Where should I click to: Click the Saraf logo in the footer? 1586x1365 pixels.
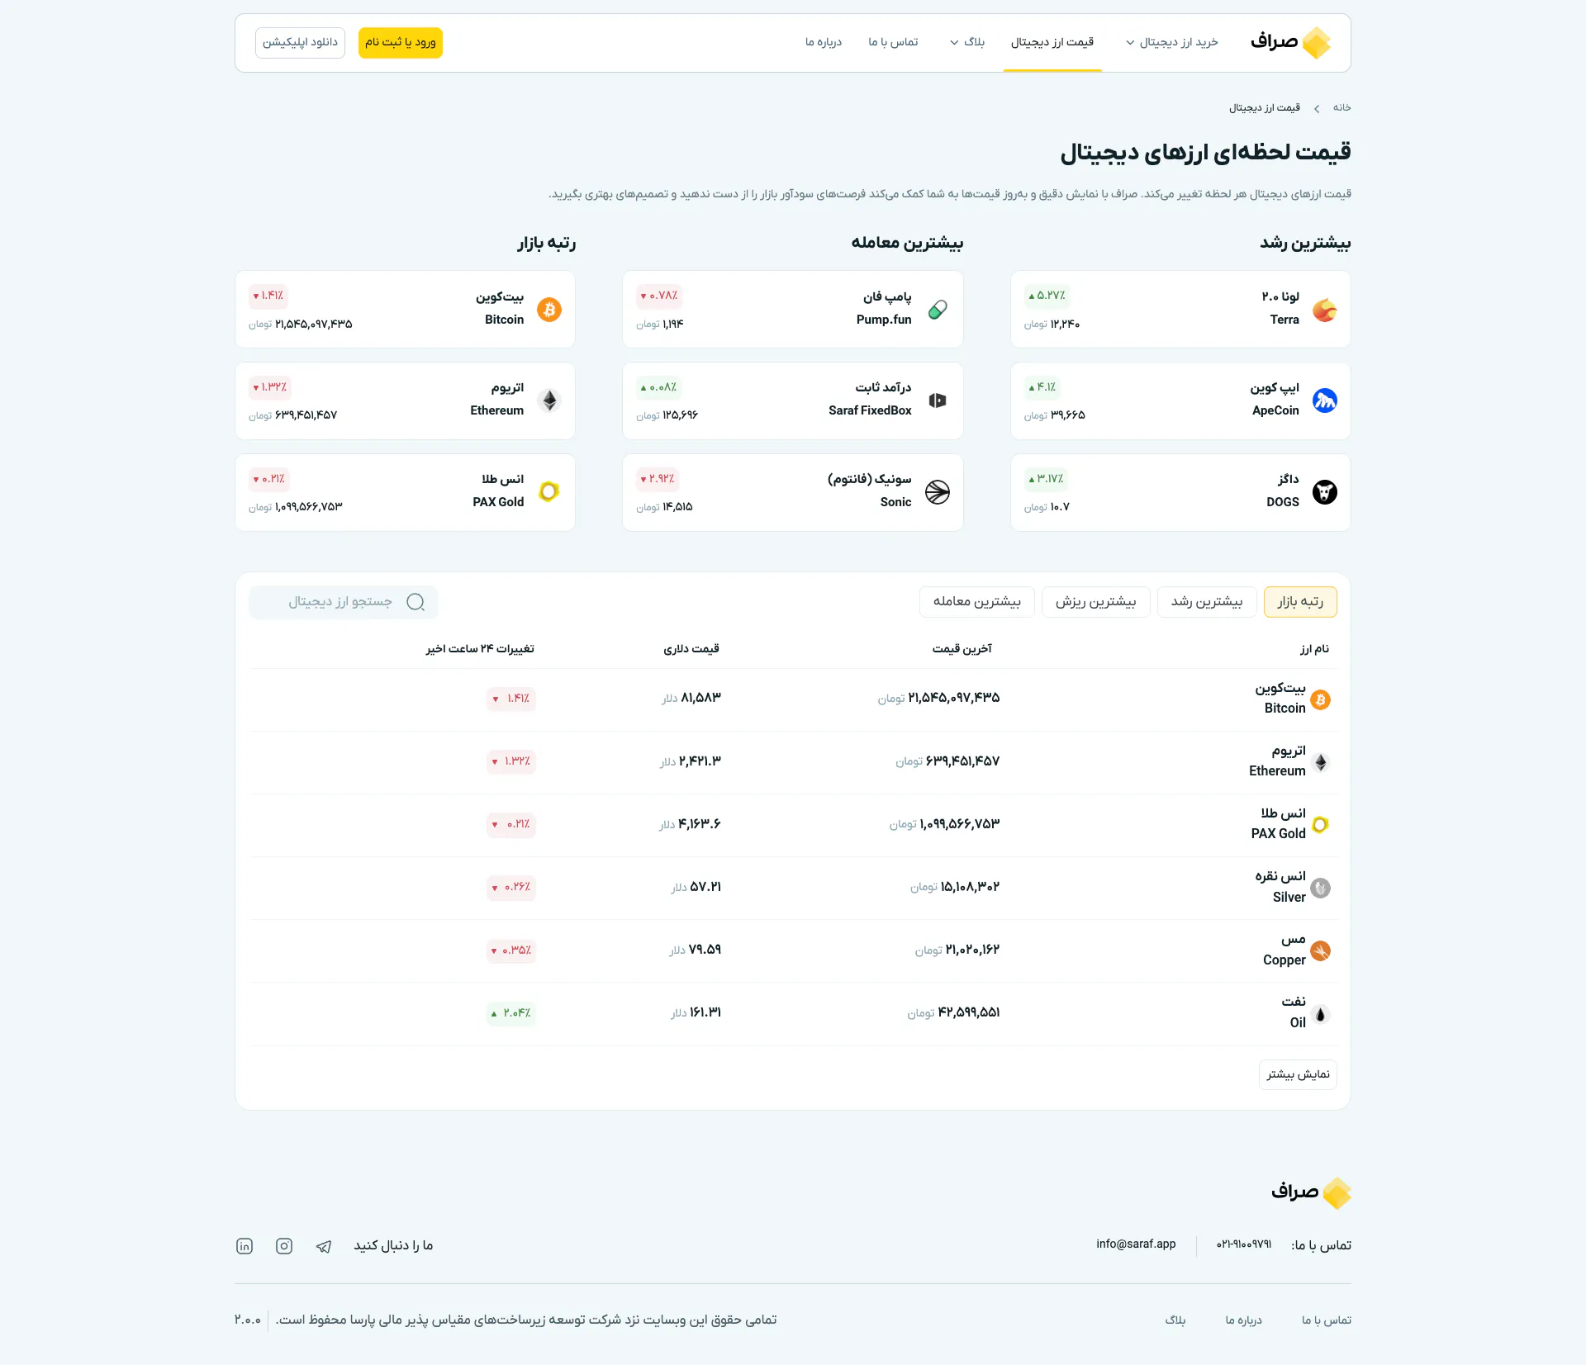(1311, 1193)
